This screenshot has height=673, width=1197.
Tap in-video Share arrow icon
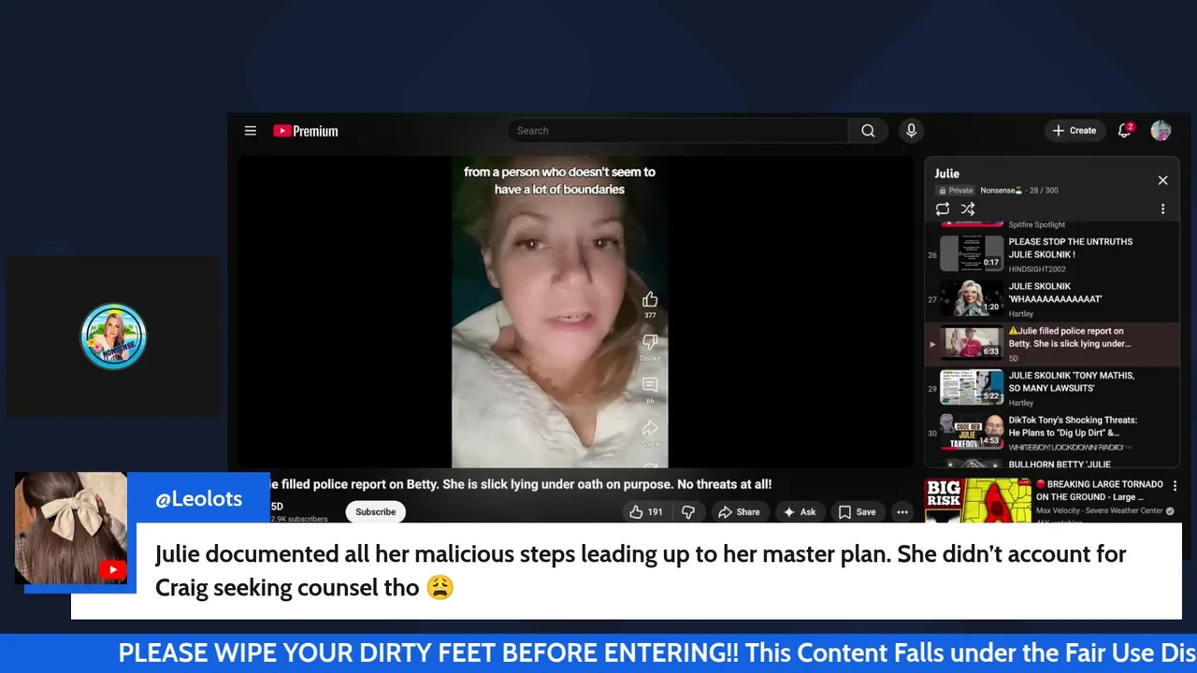[650, 428]
